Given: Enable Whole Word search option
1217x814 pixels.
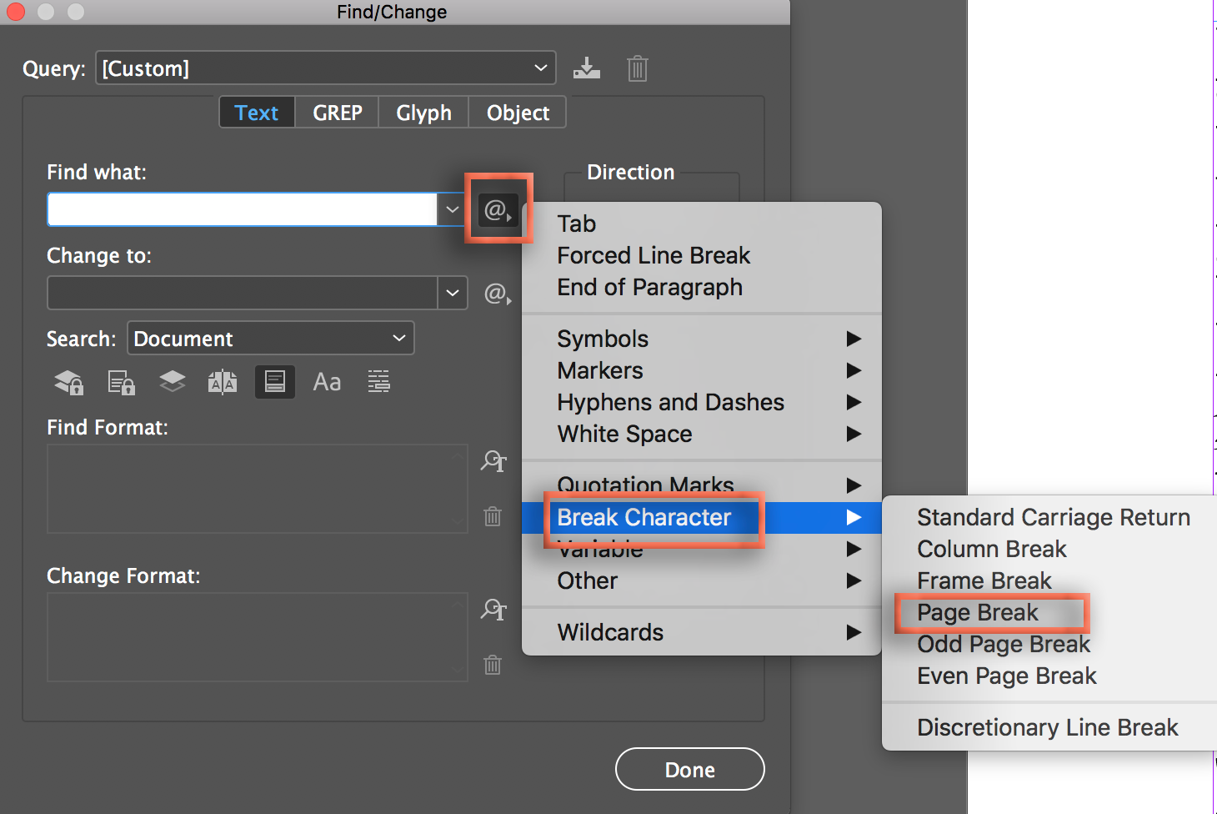Looking at the screenshot, I should point(378,381).
